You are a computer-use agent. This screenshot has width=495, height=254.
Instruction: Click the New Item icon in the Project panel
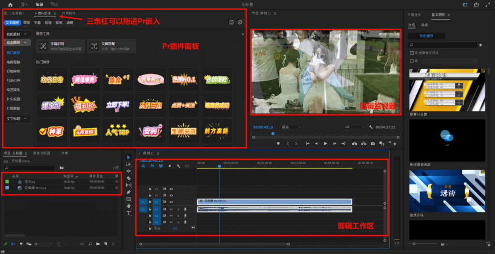coord(106,244)
